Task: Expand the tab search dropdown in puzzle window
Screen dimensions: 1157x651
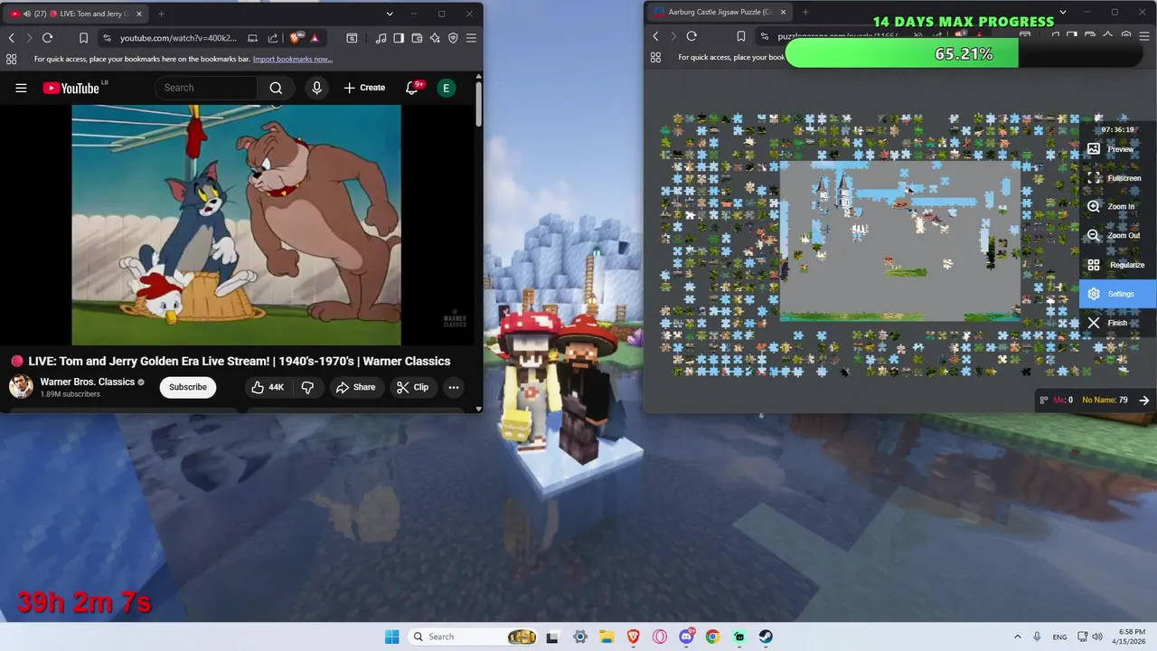Action: click(1063, 12)
